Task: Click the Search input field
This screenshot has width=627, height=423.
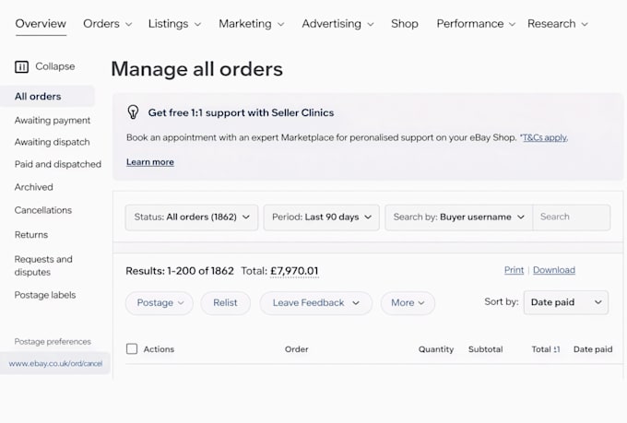Action: [572, 217]
